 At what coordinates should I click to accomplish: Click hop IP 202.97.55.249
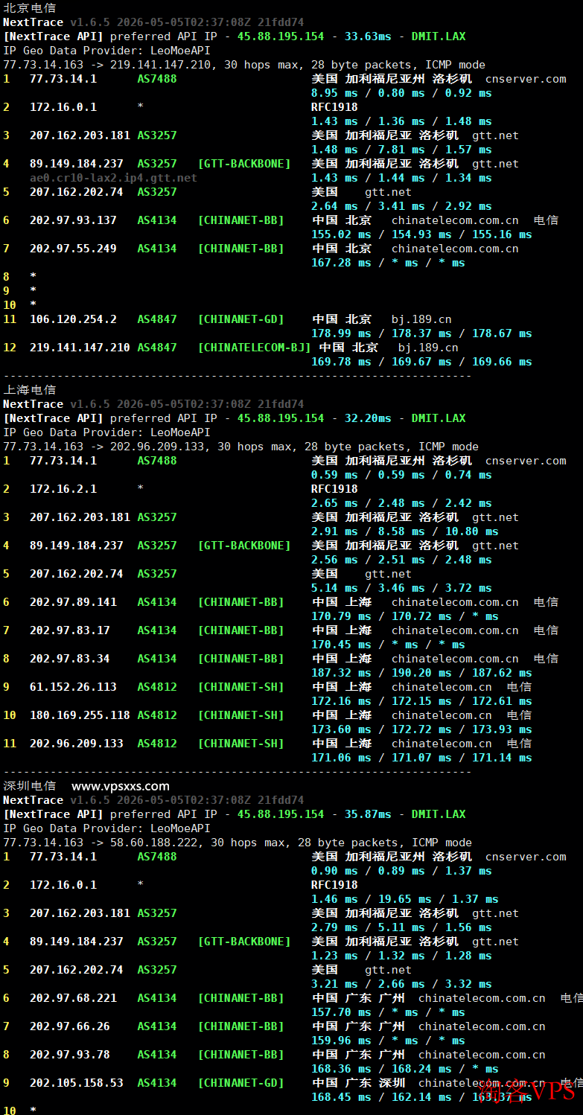73,248
